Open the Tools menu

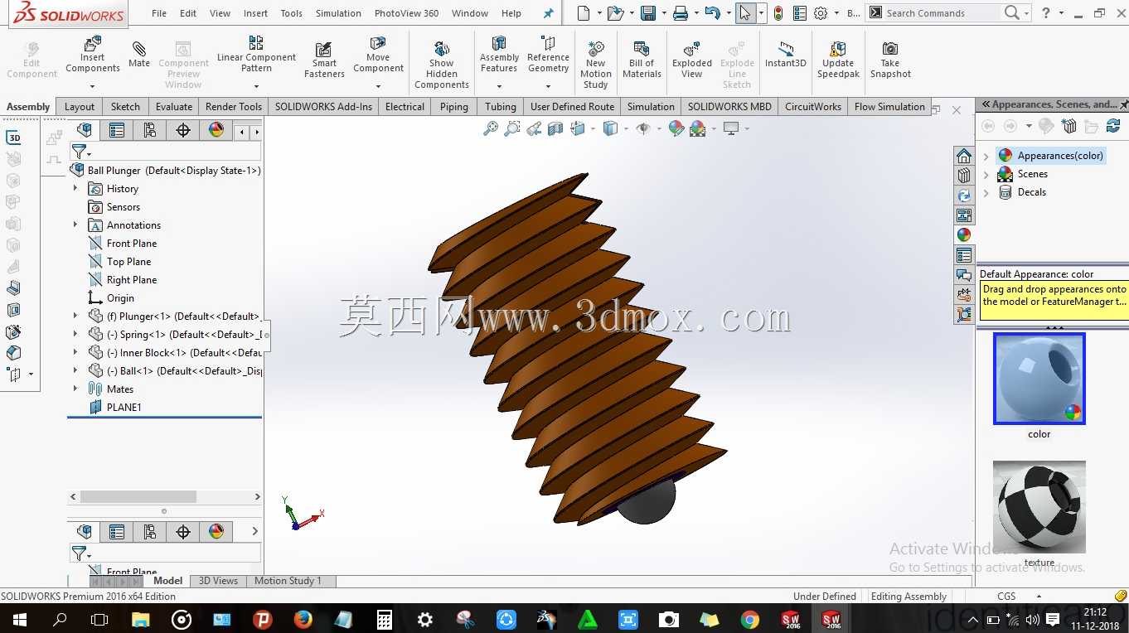click(291, 13)
